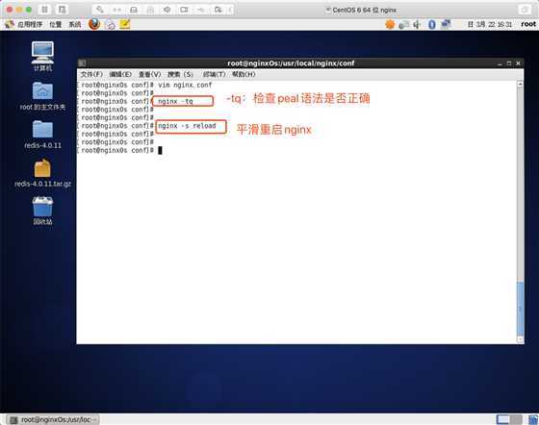Open the Computer desktop icon

[42, 57]
